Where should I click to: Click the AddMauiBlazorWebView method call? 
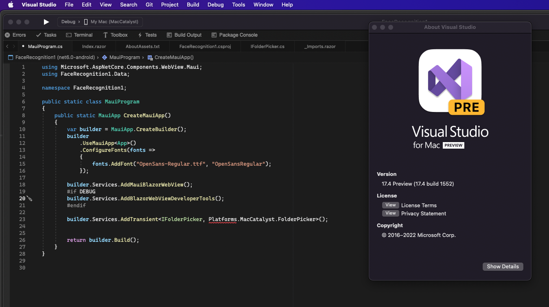pyautogui.click(x=152, y=185)
